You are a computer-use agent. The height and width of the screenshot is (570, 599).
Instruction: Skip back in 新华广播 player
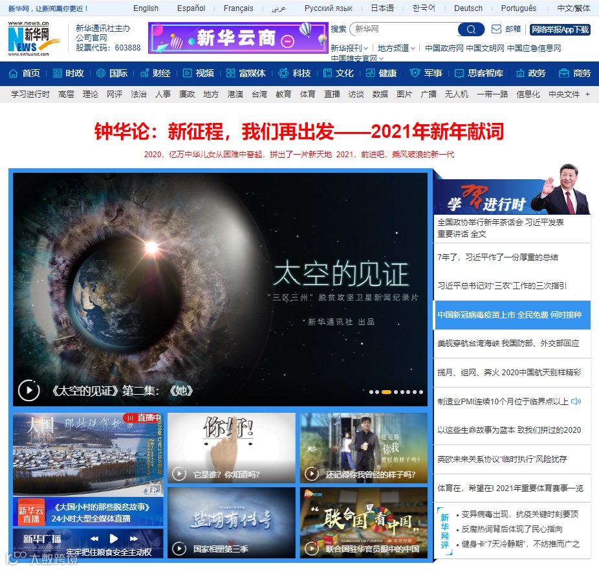coord(94,539)
